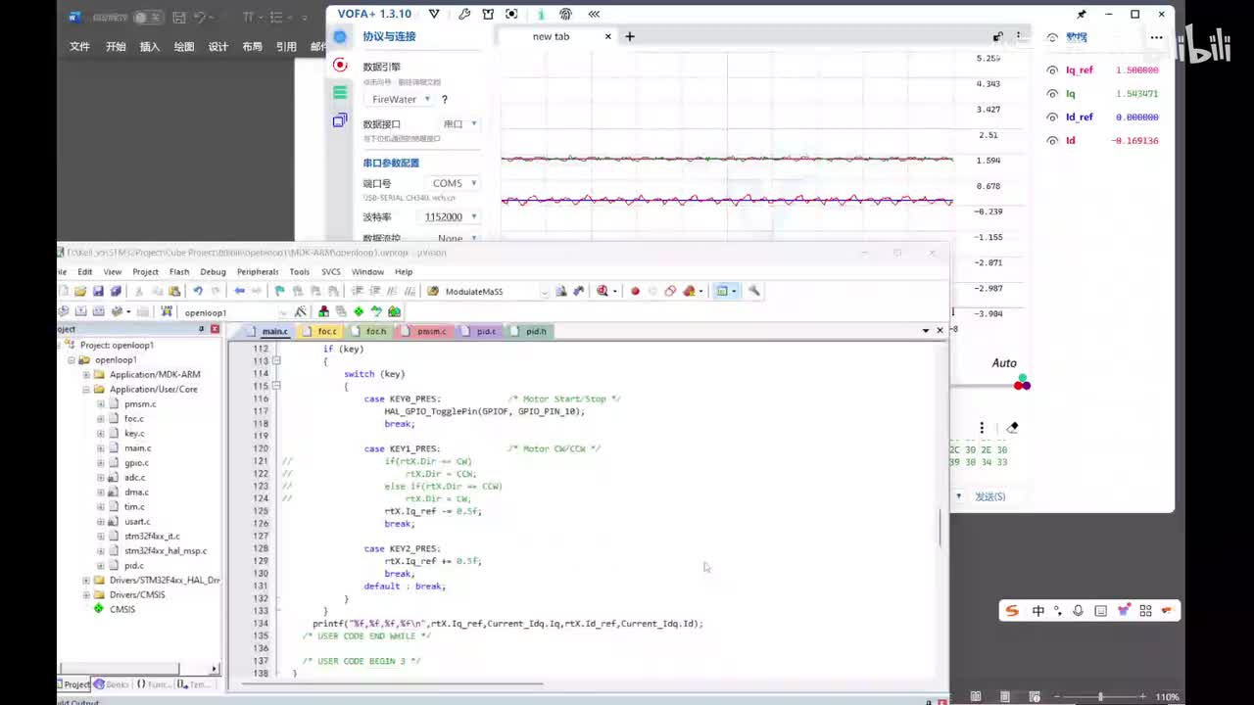Close the new tab in VOFA+
This screenshot has height=705, width=1254.
(607, 37)
